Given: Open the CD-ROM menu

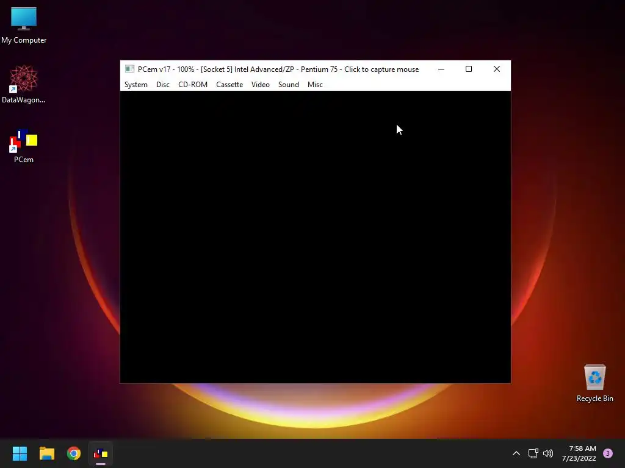Looking at the screenshot, I should [x=193, y=84].
